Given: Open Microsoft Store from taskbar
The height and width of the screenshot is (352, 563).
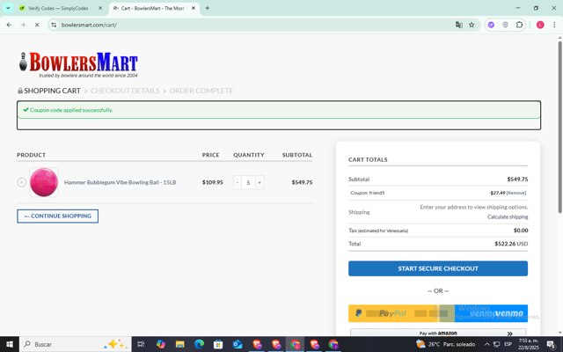Looking at the screenshot, I should (x=218, y=344).
